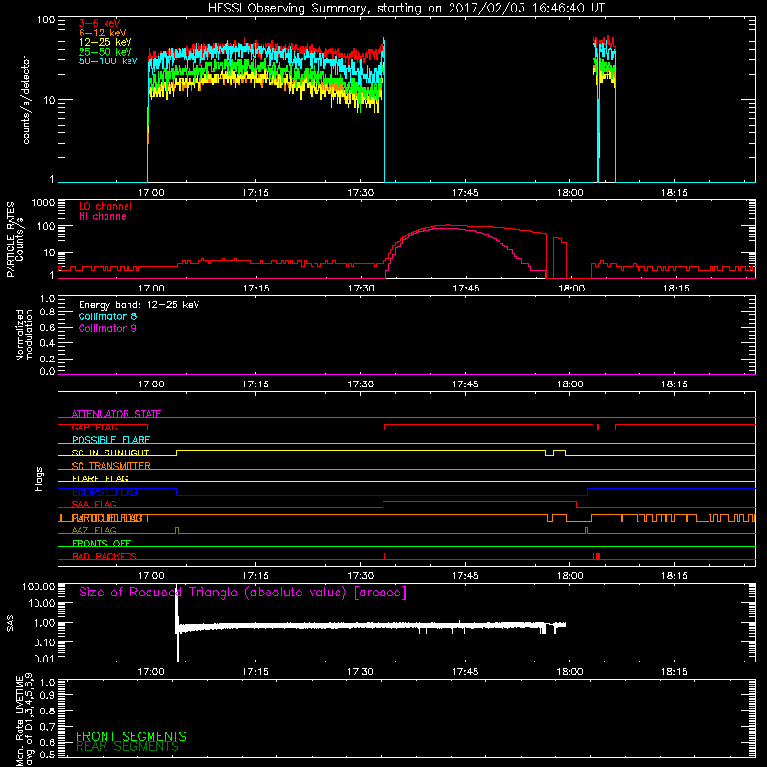The image size is (767, 767).
Task: Select the red 3-6 keV legend label
Action: [100, 23]
